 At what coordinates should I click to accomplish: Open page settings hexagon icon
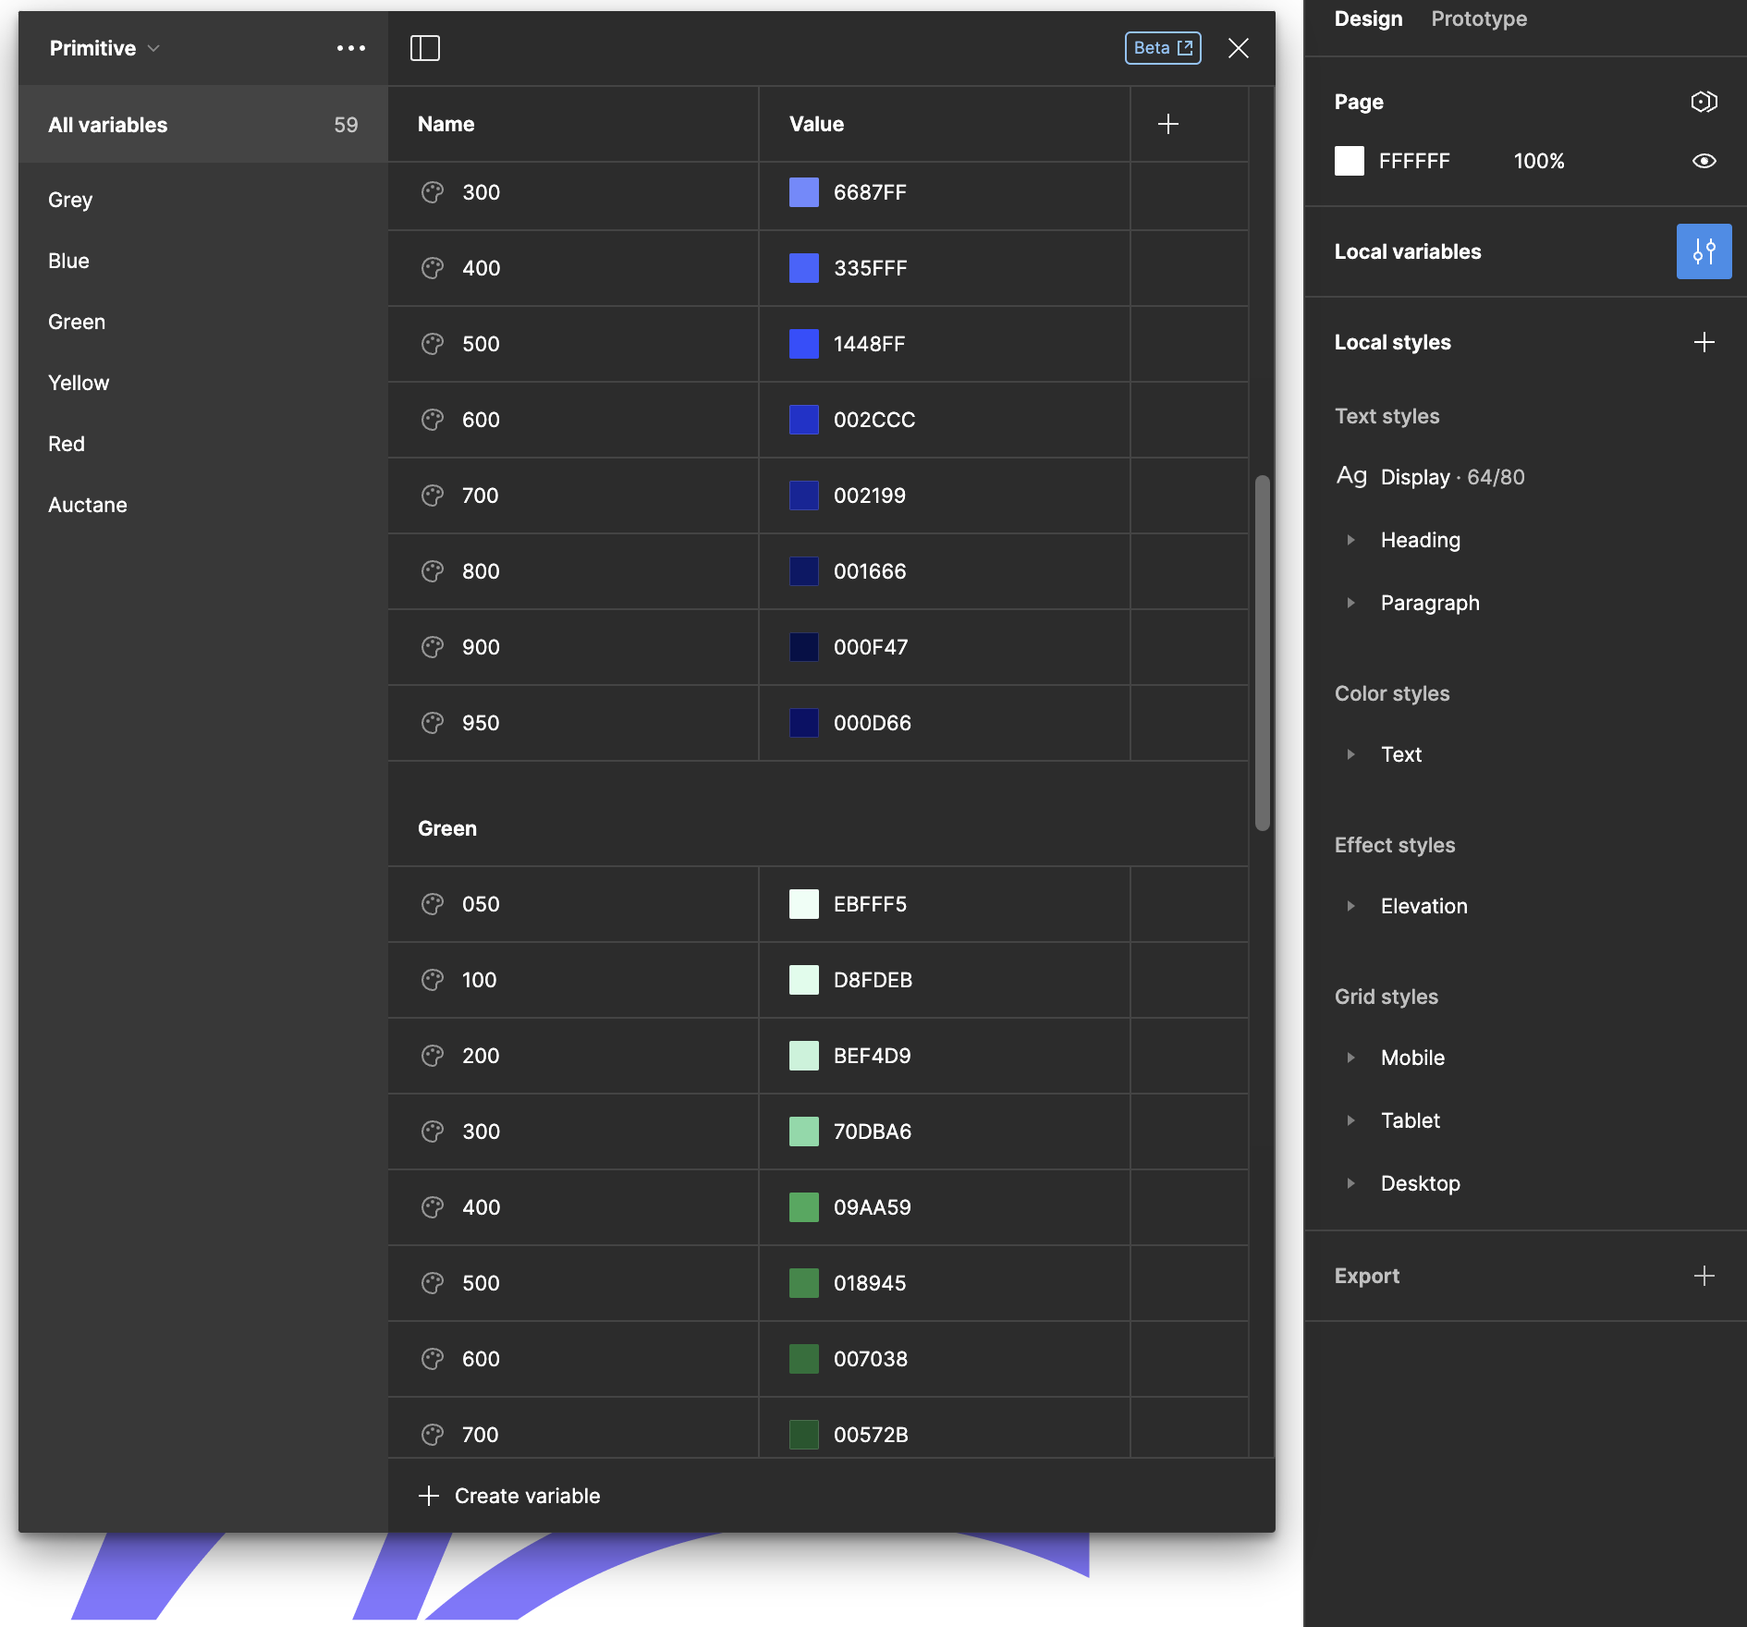(x=1704, y=102)
